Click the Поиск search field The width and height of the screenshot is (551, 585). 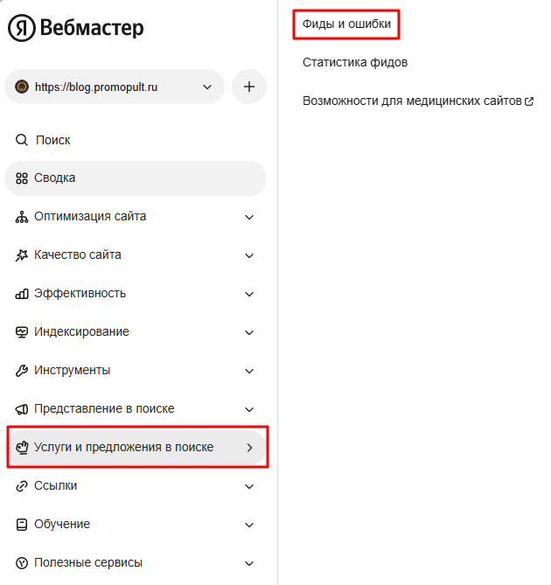(x=53, y=140)
